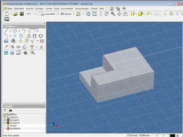Select the Line sketch tool

(6, 31)
